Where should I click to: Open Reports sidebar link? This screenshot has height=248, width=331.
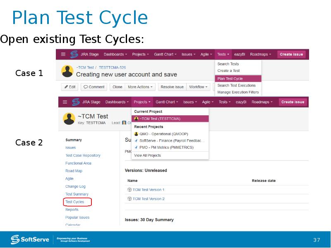pos(72,210)
